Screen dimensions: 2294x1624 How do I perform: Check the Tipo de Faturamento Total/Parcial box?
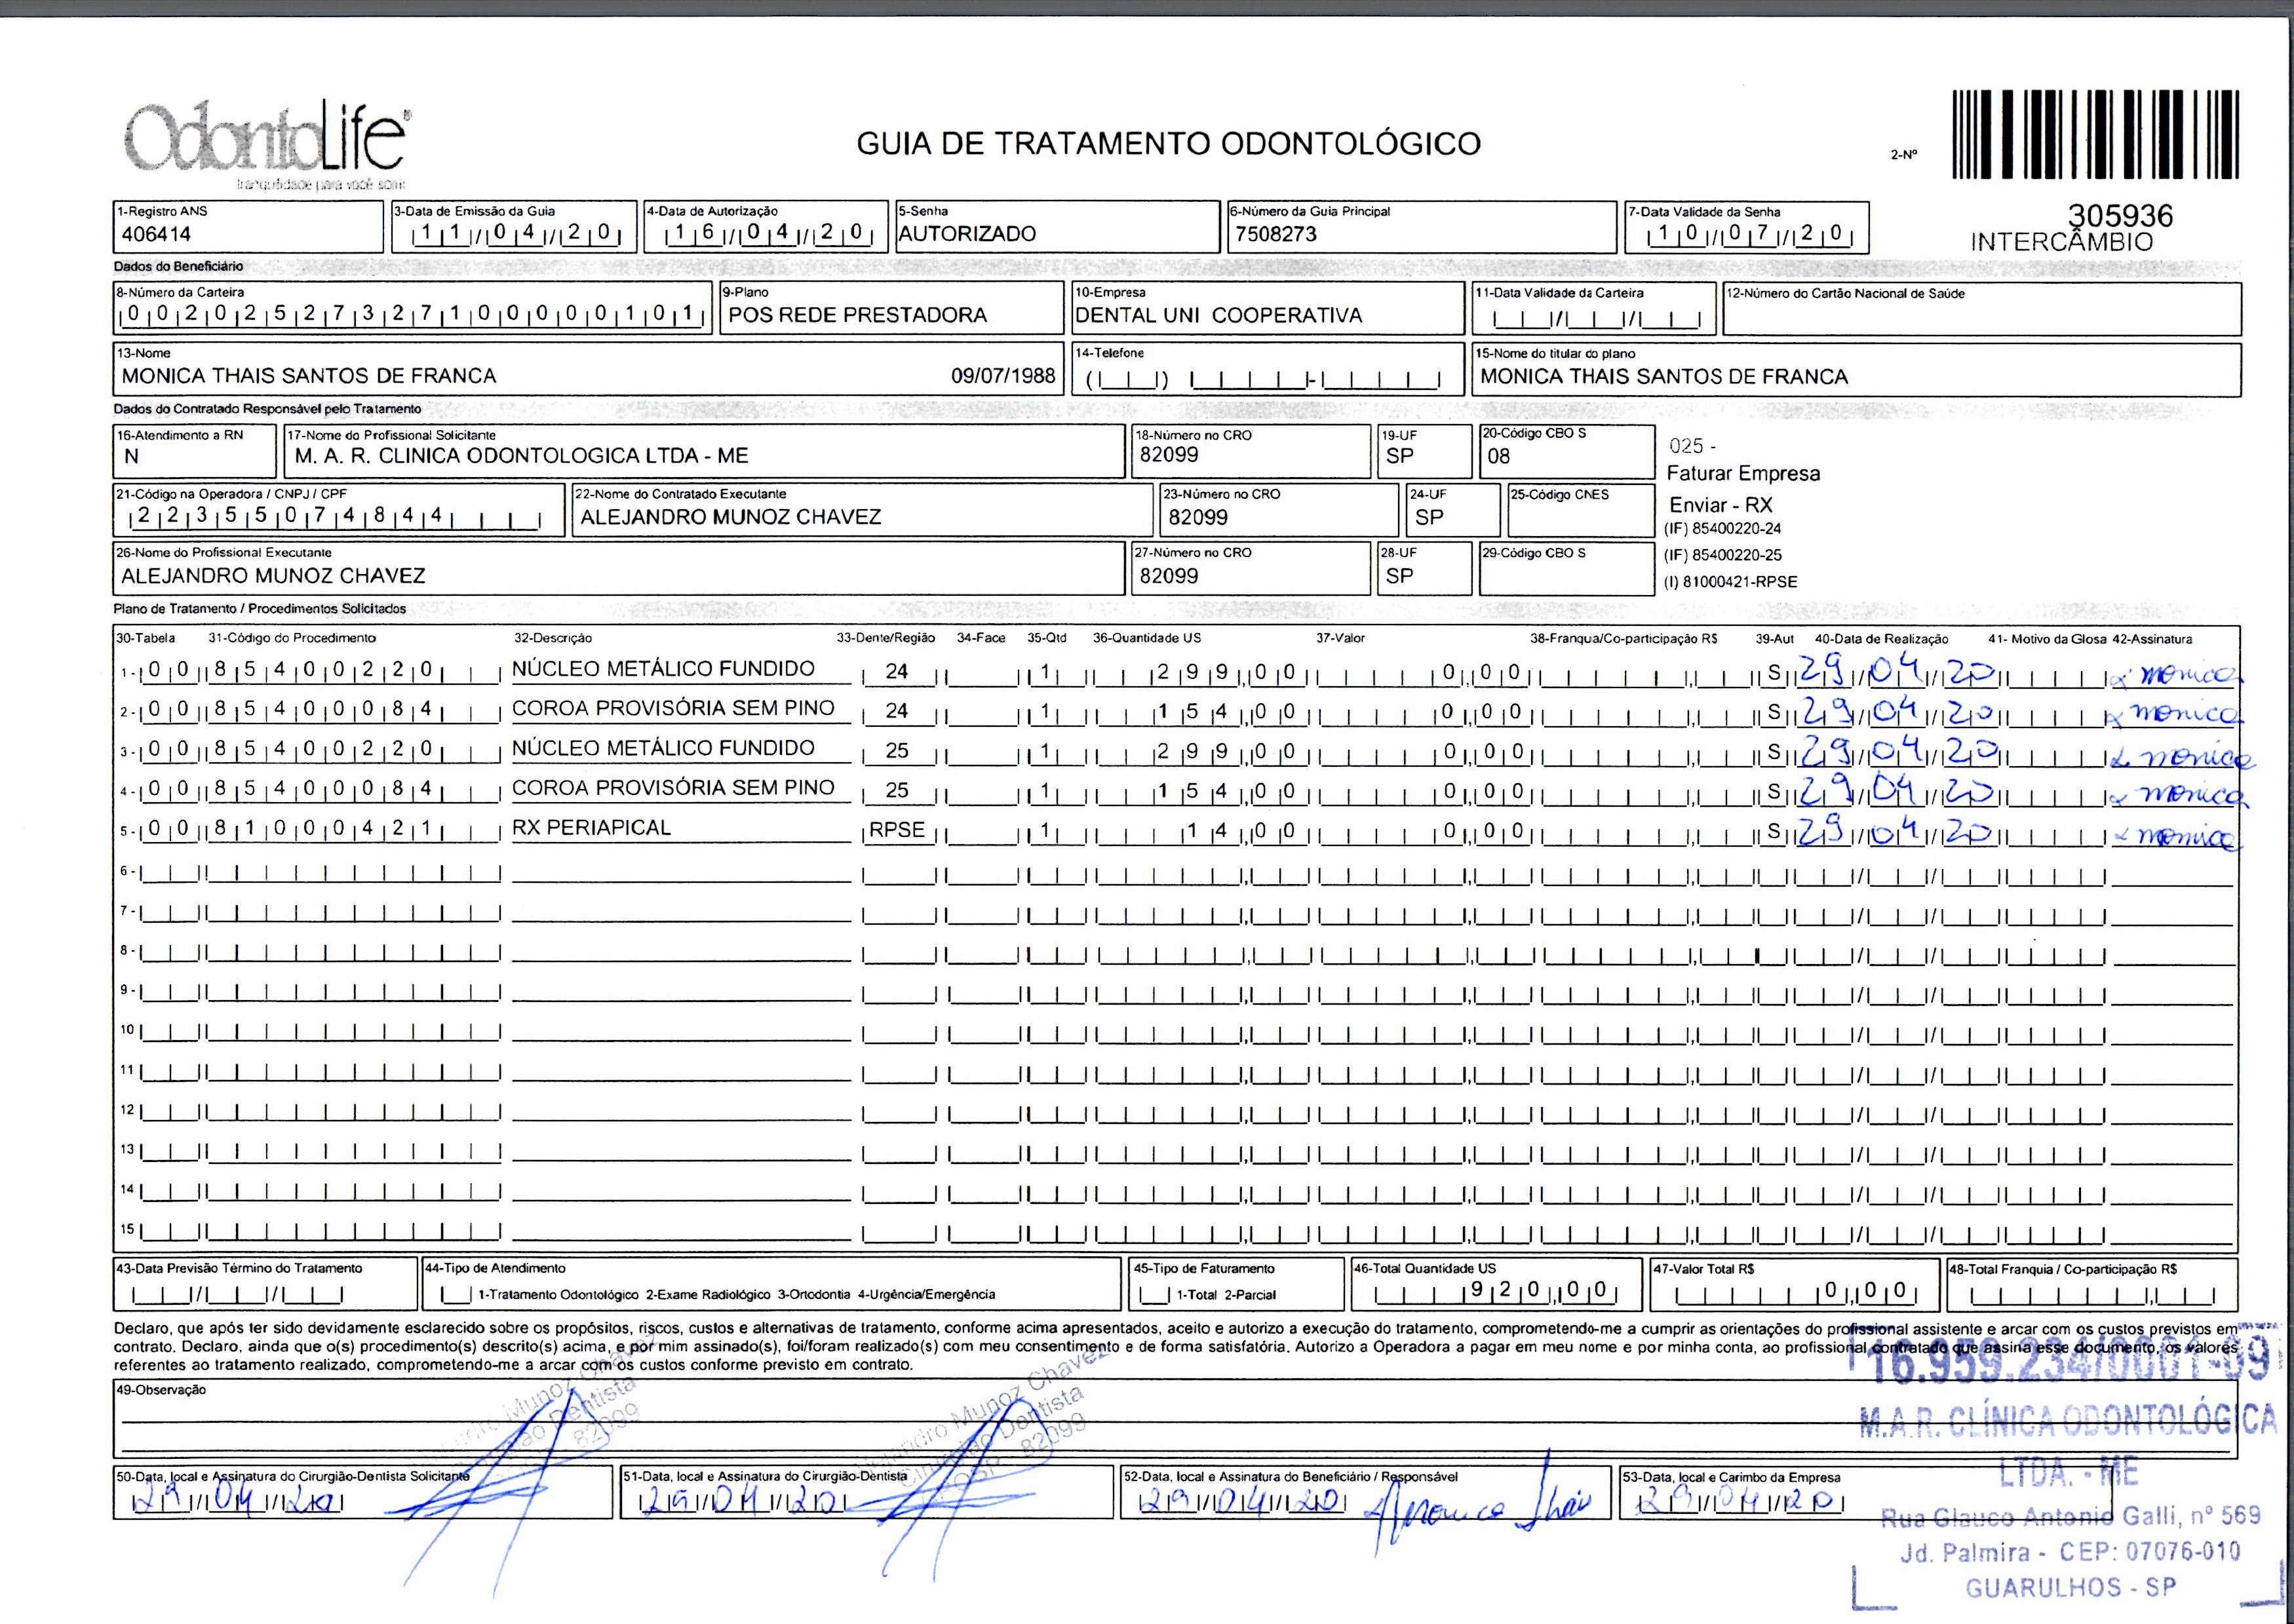coord(1154,1295)
